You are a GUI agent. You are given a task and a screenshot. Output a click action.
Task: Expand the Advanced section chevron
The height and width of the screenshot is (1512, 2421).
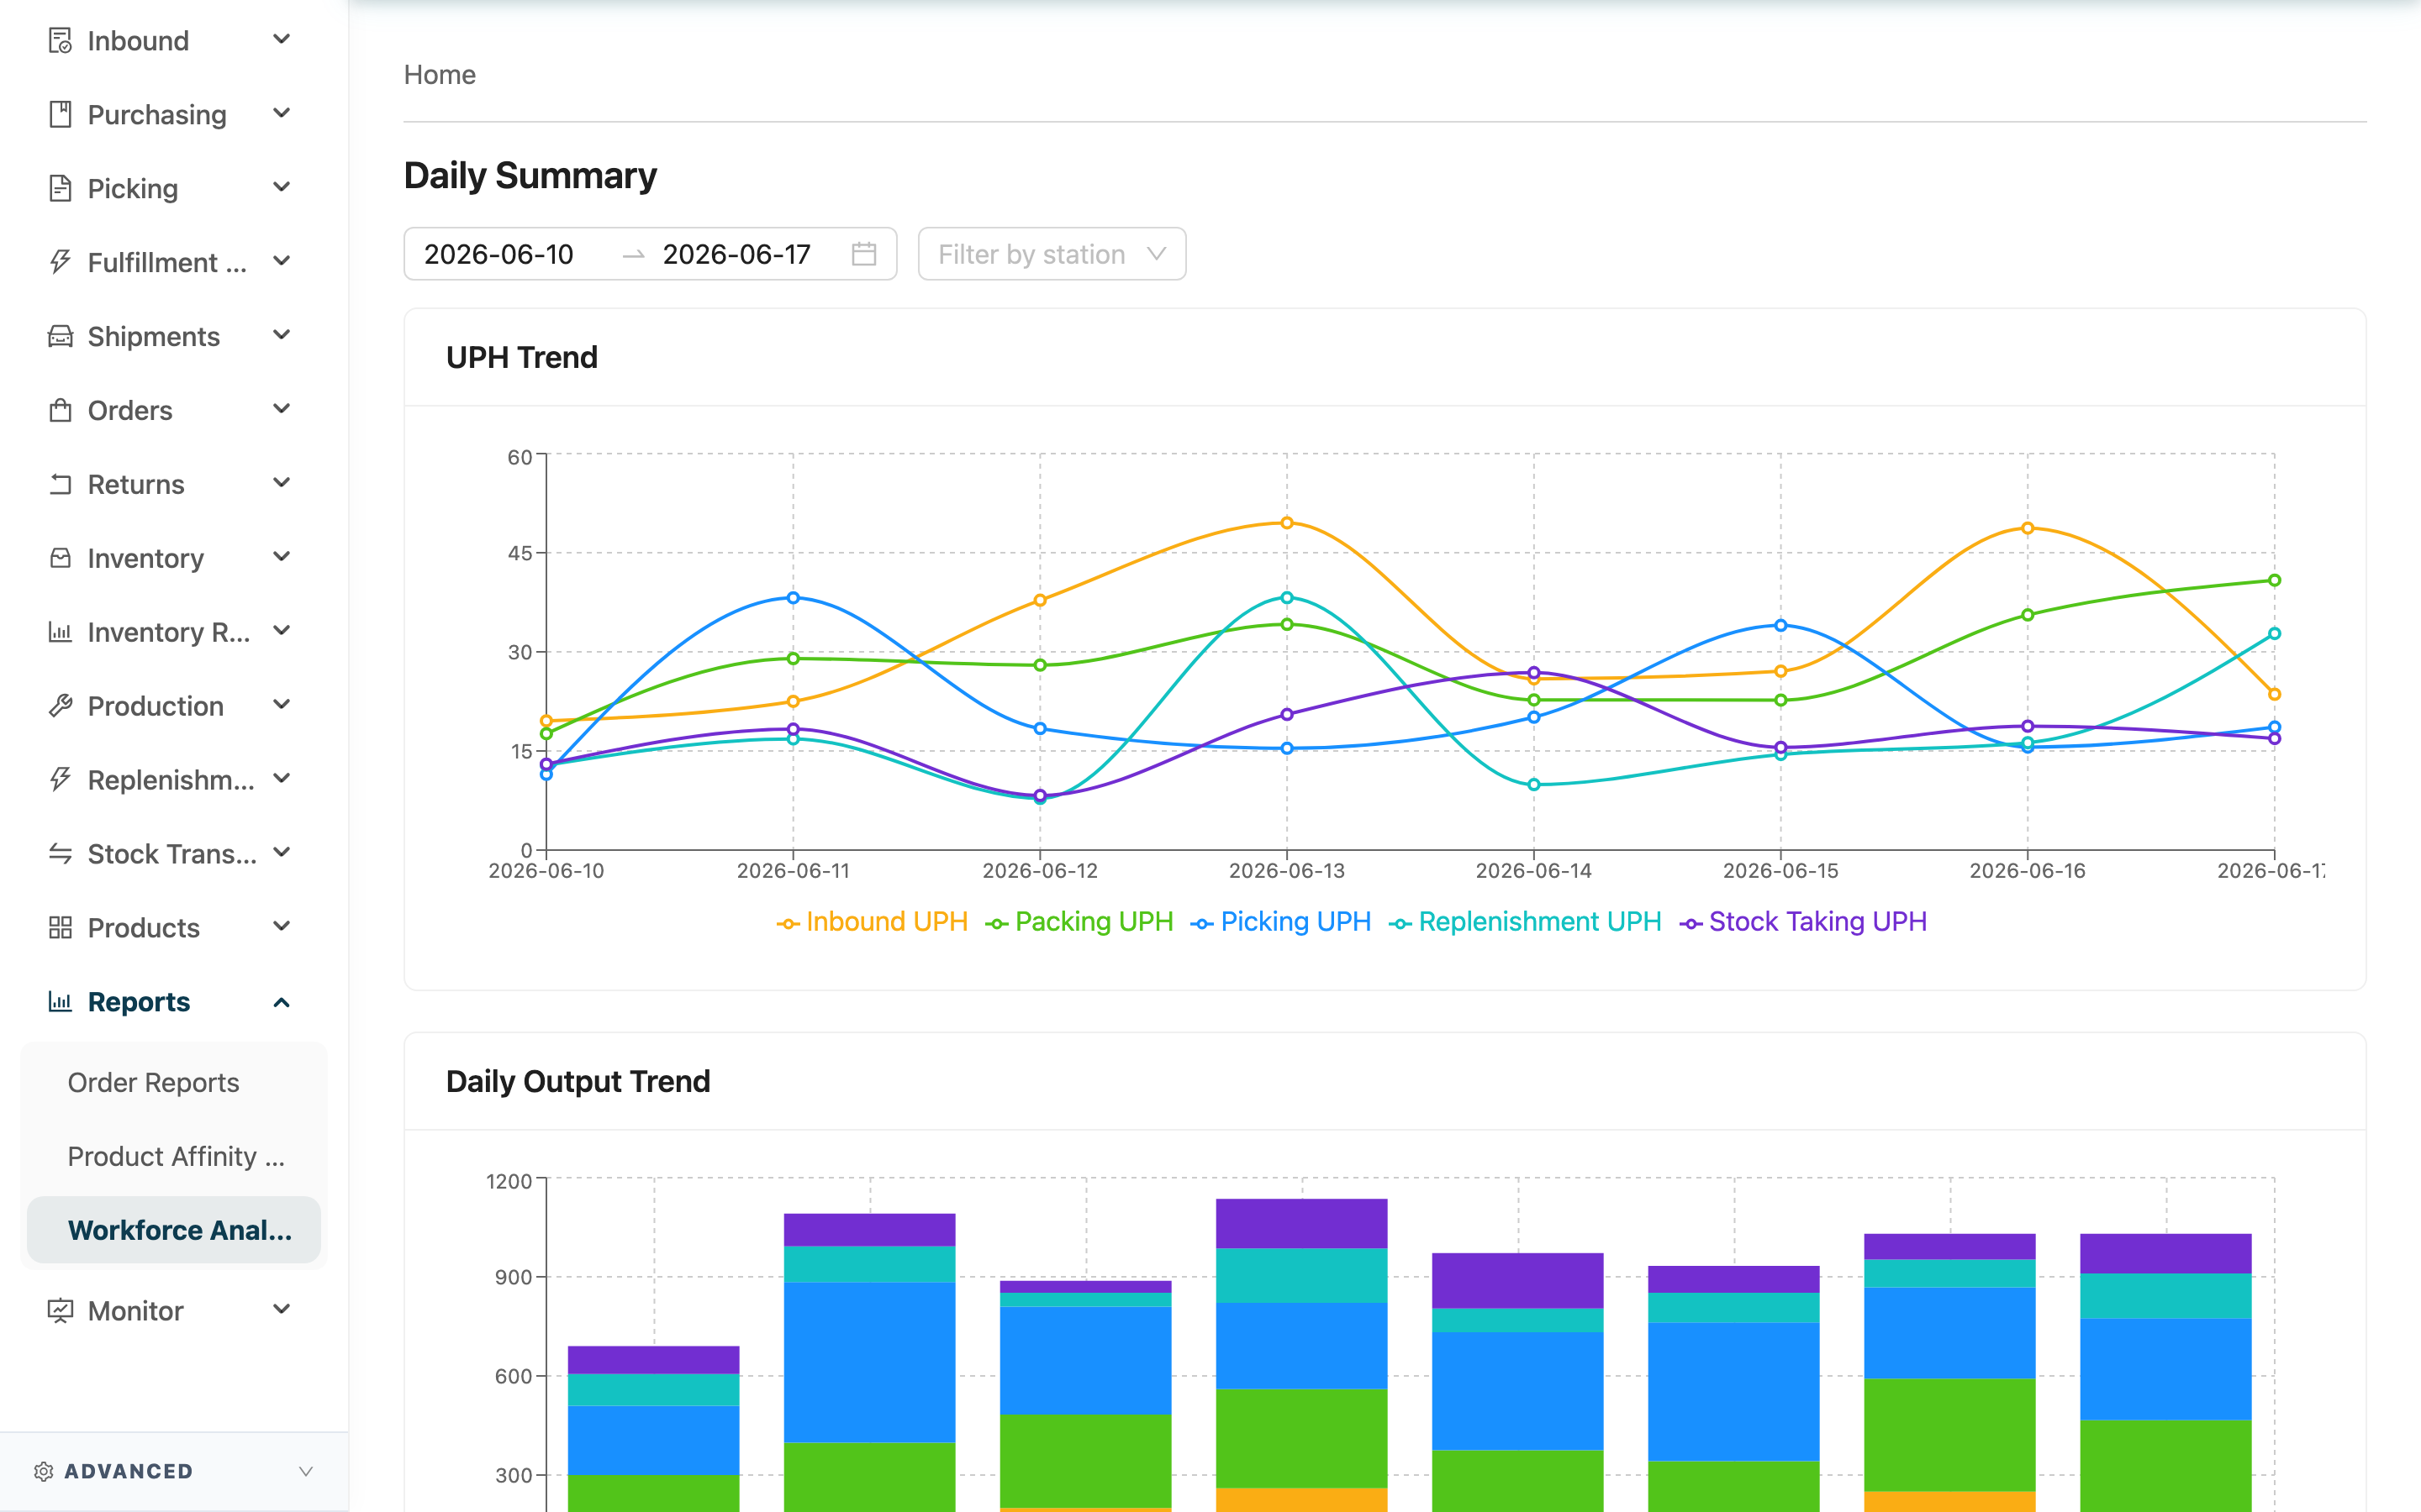click(x=306, y=1472)
